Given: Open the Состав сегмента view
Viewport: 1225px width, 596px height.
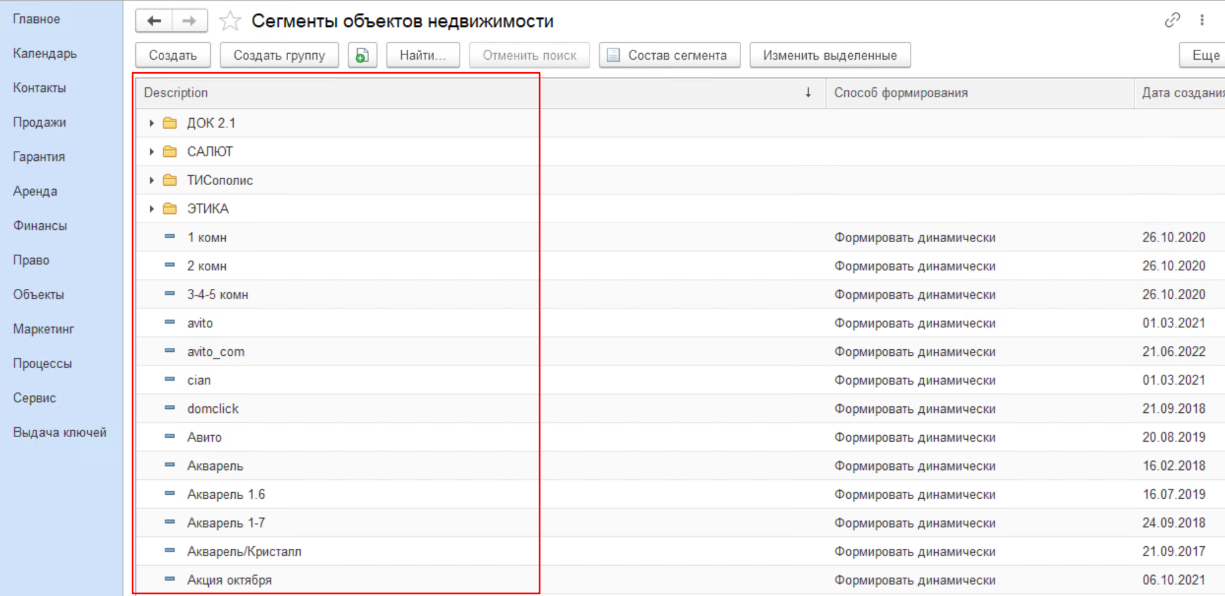Looking at the screenshot, I should [669, 56].
